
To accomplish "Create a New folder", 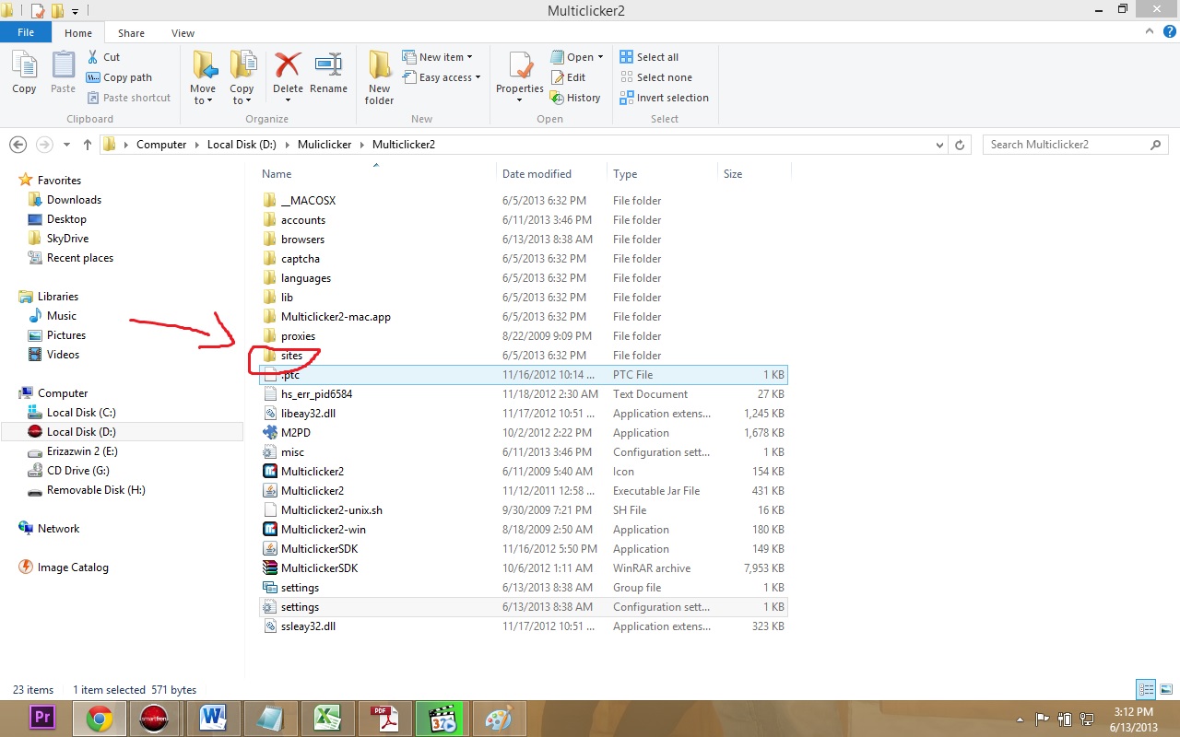I will 378,77.
